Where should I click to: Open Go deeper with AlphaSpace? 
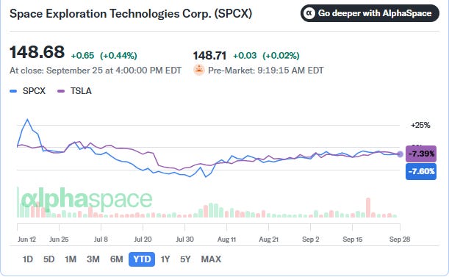click(x=370, y=13)
